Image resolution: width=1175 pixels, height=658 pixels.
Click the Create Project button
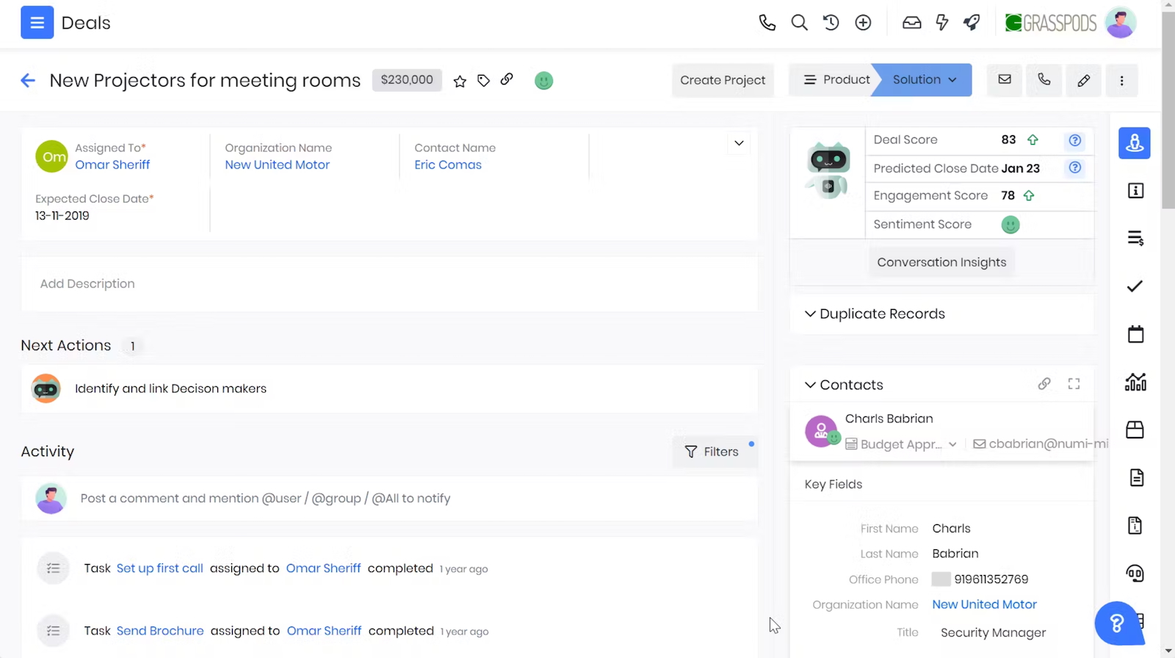[x=722, y=80]
